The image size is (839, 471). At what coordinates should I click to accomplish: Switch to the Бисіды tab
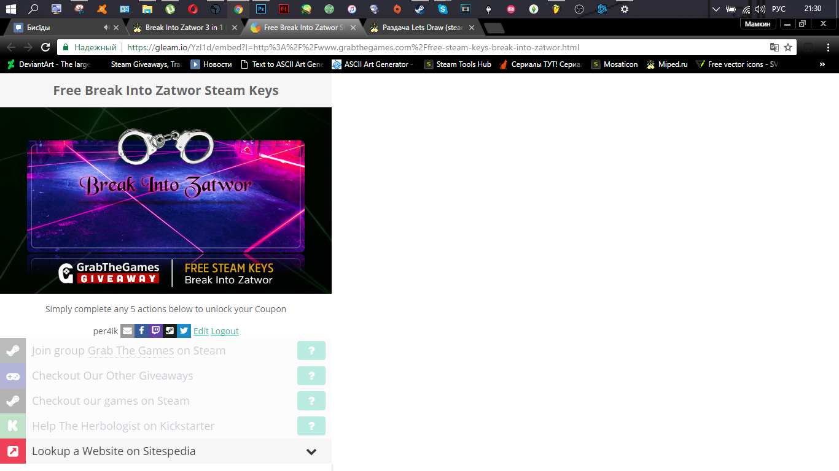click(x=66, y=28)
